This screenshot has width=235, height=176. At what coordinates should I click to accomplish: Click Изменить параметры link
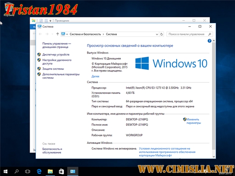coord(193,121)
